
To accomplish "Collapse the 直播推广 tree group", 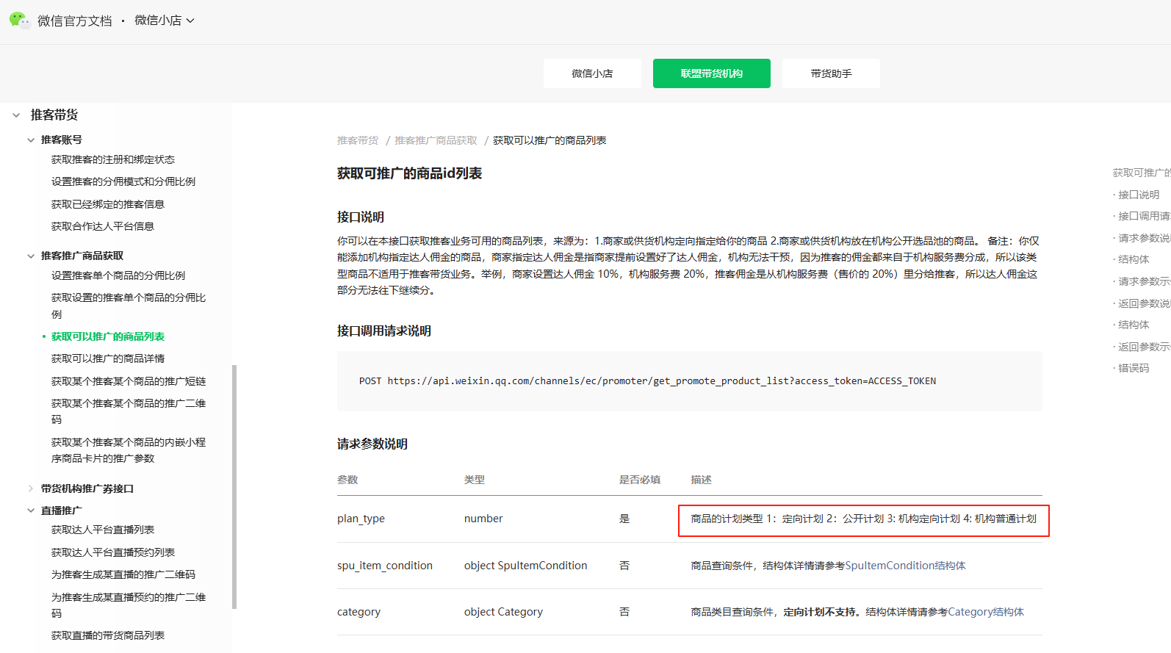I will [x=31, y=511].
